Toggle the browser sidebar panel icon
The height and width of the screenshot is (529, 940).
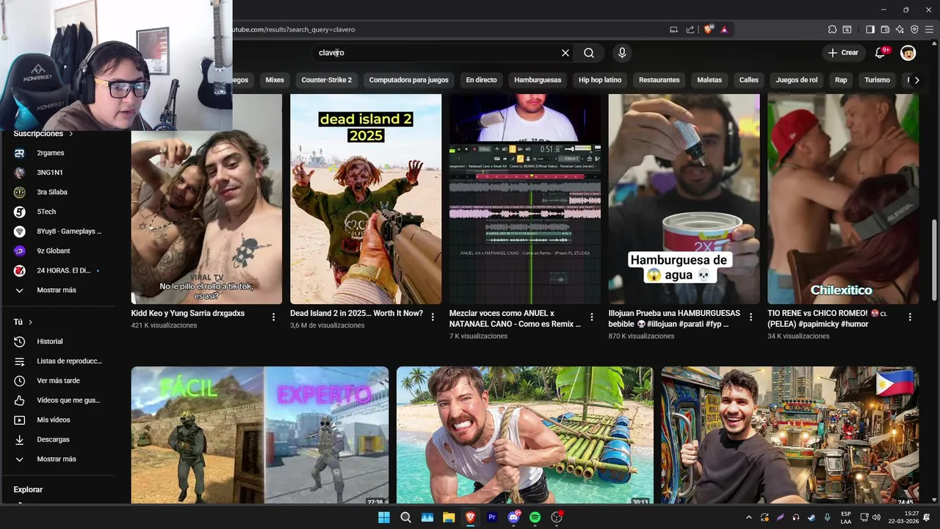870,29
